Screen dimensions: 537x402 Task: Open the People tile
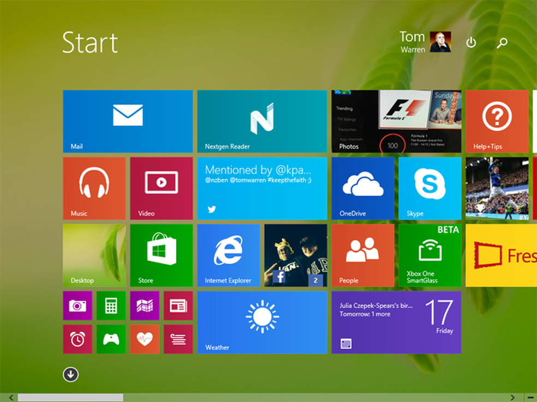(363, 255)
